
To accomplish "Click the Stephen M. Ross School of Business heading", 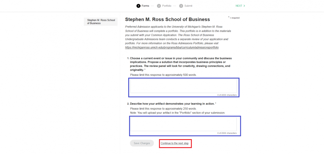I will (x=167, y=19).
